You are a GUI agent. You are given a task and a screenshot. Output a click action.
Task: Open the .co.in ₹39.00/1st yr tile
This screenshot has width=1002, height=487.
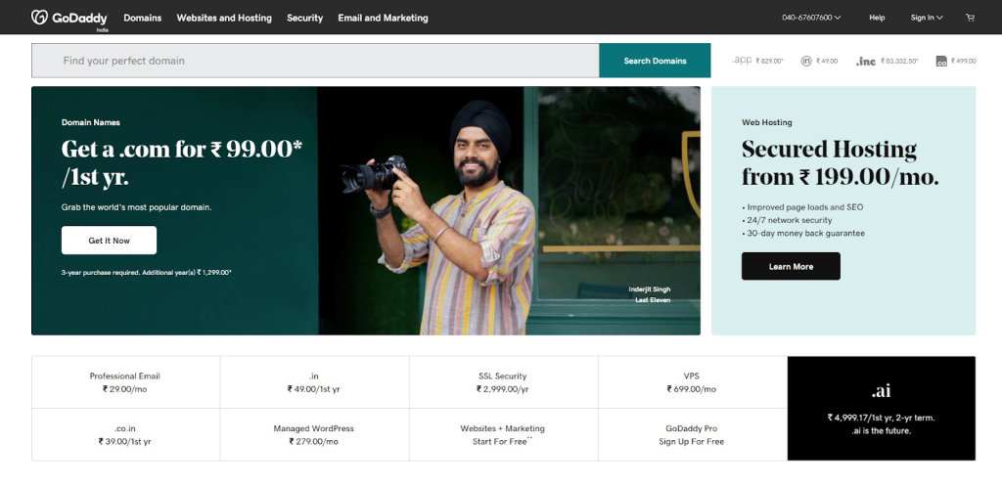click(125, 434)
